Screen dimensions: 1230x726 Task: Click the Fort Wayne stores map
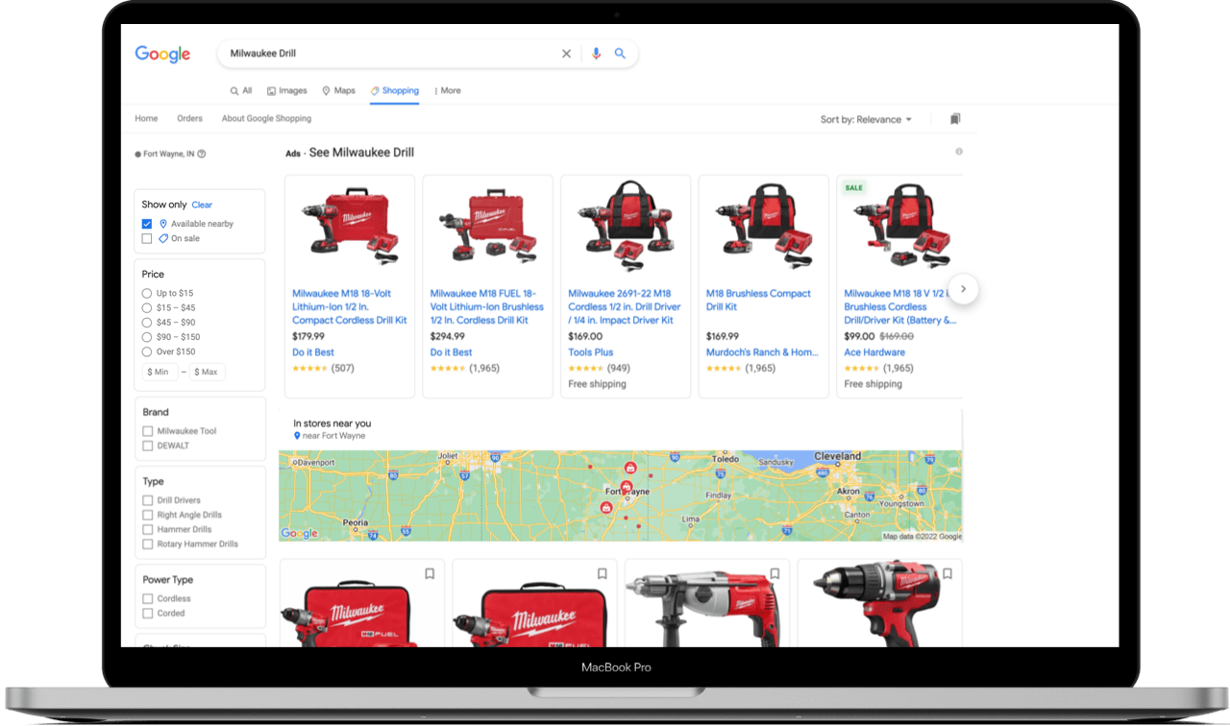pos(620,496)
